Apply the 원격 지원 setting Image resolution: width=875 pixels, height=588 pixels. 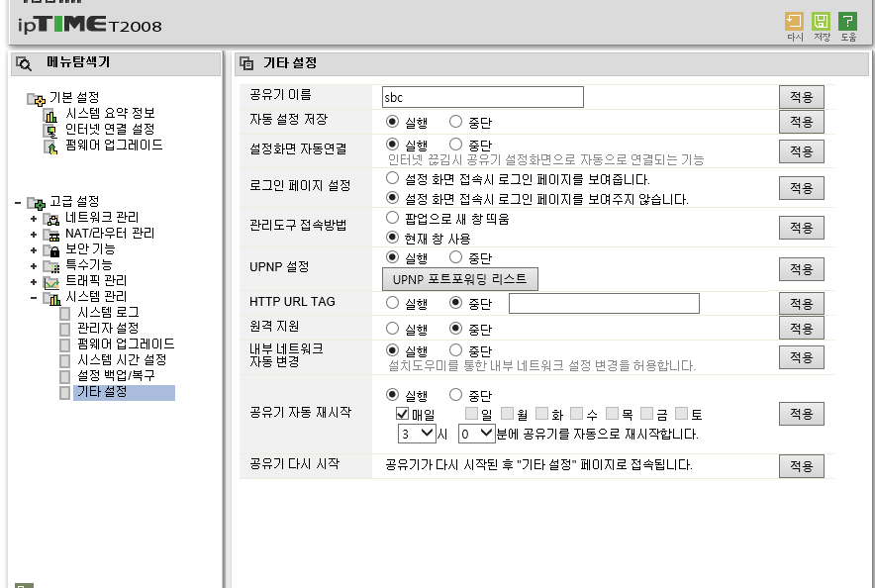pyautogui.click(x=802, y=328)
